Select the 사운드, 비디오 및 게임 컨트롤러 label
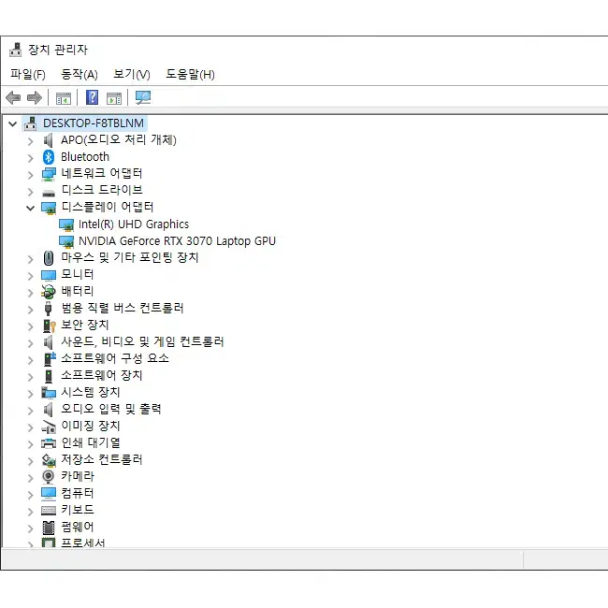608x608 pixels. 143,341
